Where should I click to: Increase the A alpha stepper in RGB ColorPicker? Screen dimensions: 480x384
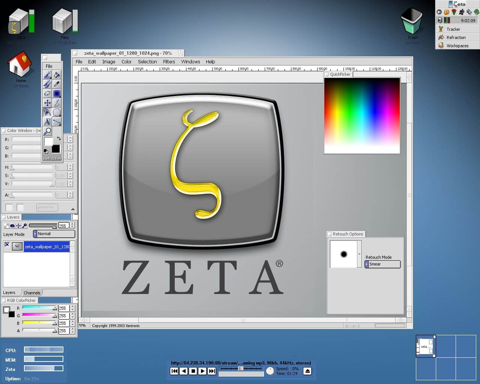(x=72, y=329)
